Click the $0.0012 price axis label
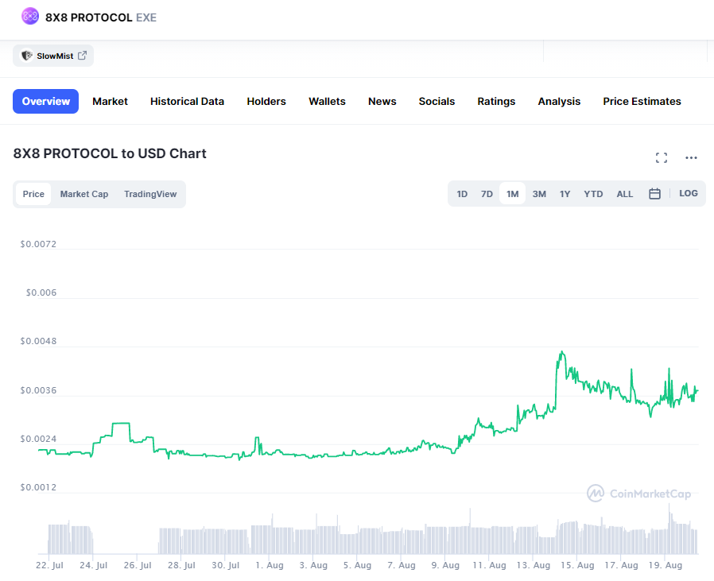This screenshot has width=714, height=581. pyautogui.click(x=38, y=487)
